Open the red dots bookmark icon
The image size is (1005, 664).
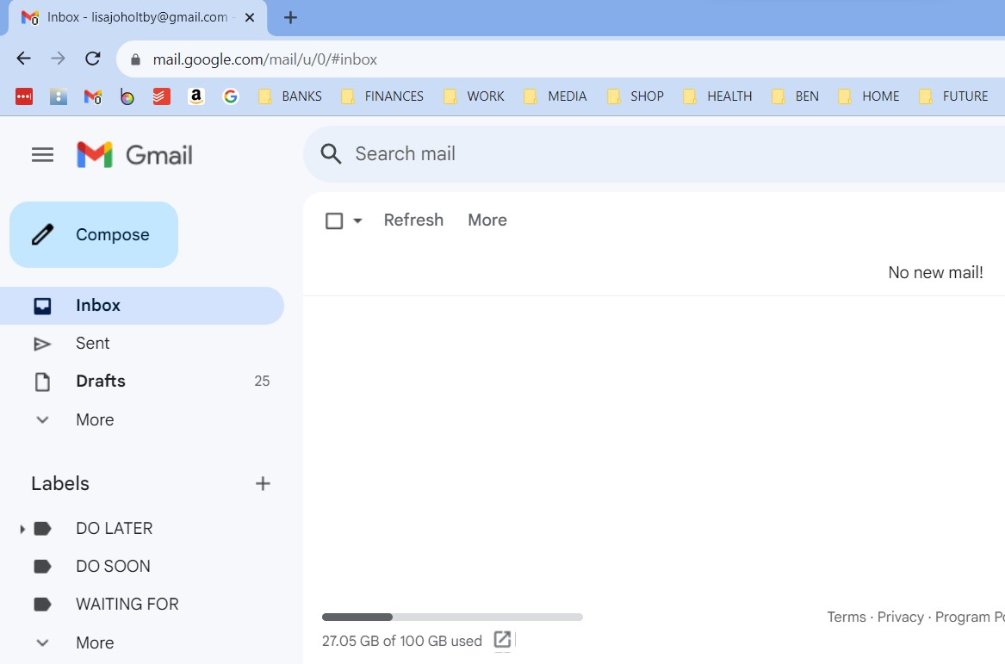(24, 96)
